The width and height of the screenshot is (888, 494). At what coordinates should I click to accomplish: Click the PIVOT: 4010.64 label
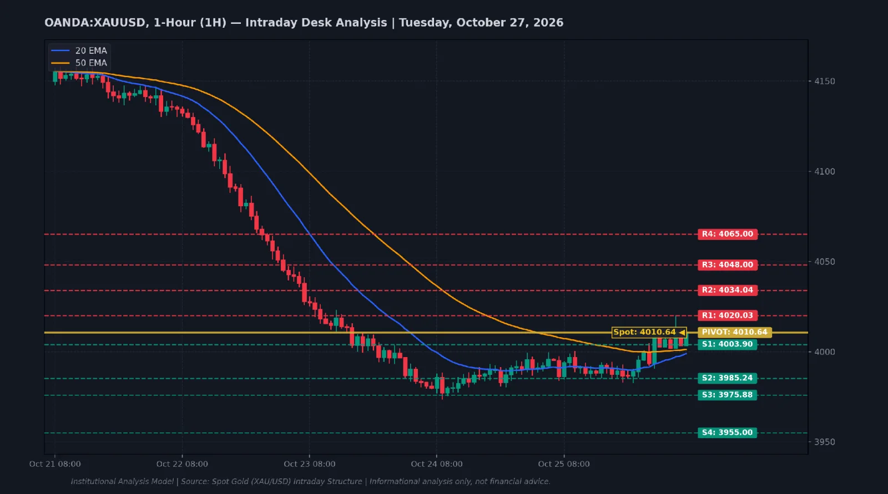(734, 332)
